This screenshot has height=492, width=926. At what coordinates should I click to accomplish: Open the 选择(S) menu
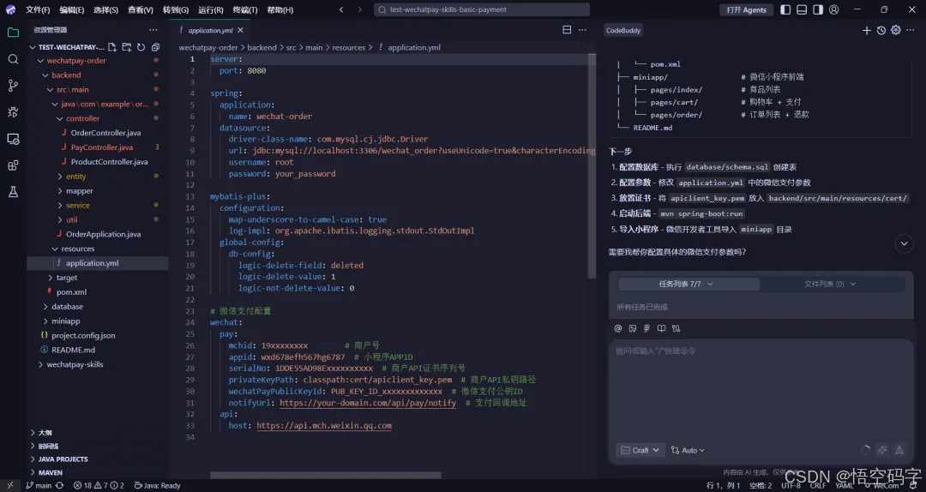[105, 9]
